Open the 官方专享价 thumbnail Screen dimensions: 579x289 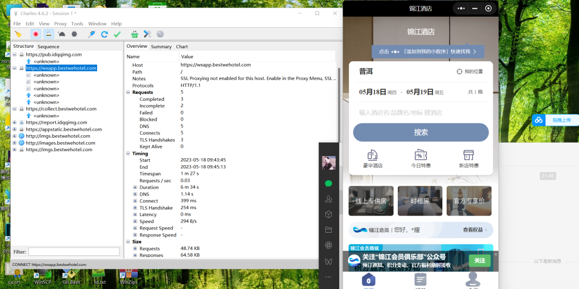[x=469, y=201]
